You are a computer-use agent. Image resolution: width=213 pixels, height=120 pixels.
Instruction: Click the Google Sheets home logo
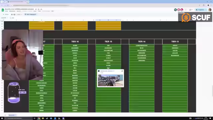[x=3, y=10]
